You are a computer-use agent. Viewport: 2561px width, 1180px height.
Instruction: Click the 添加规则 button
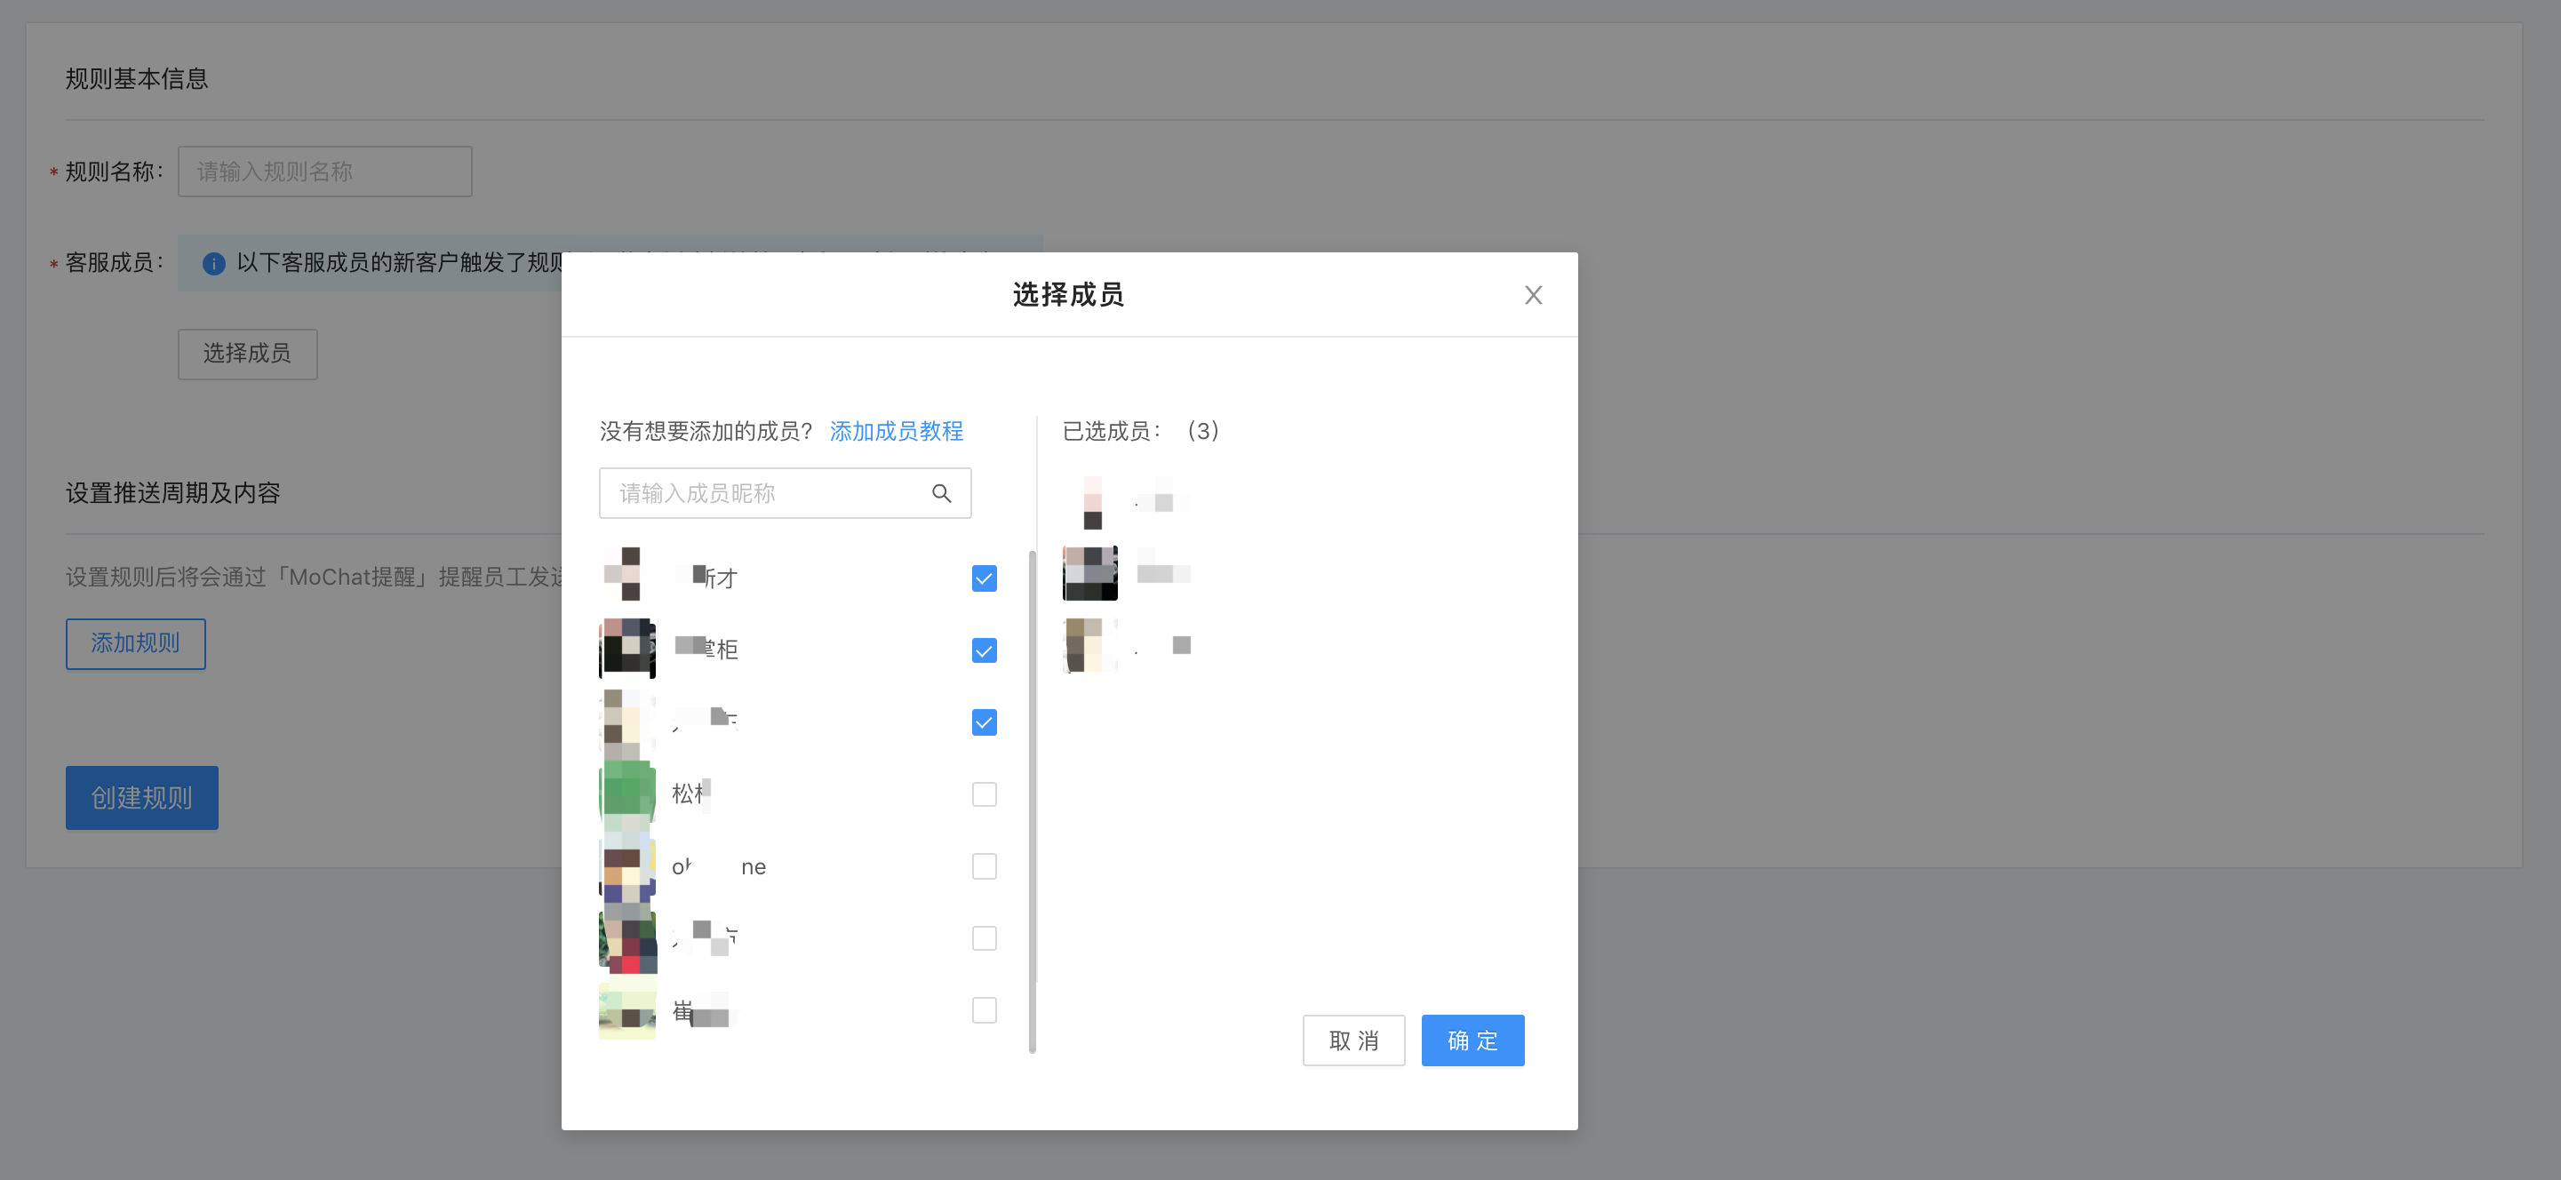[x=135, y=644]
